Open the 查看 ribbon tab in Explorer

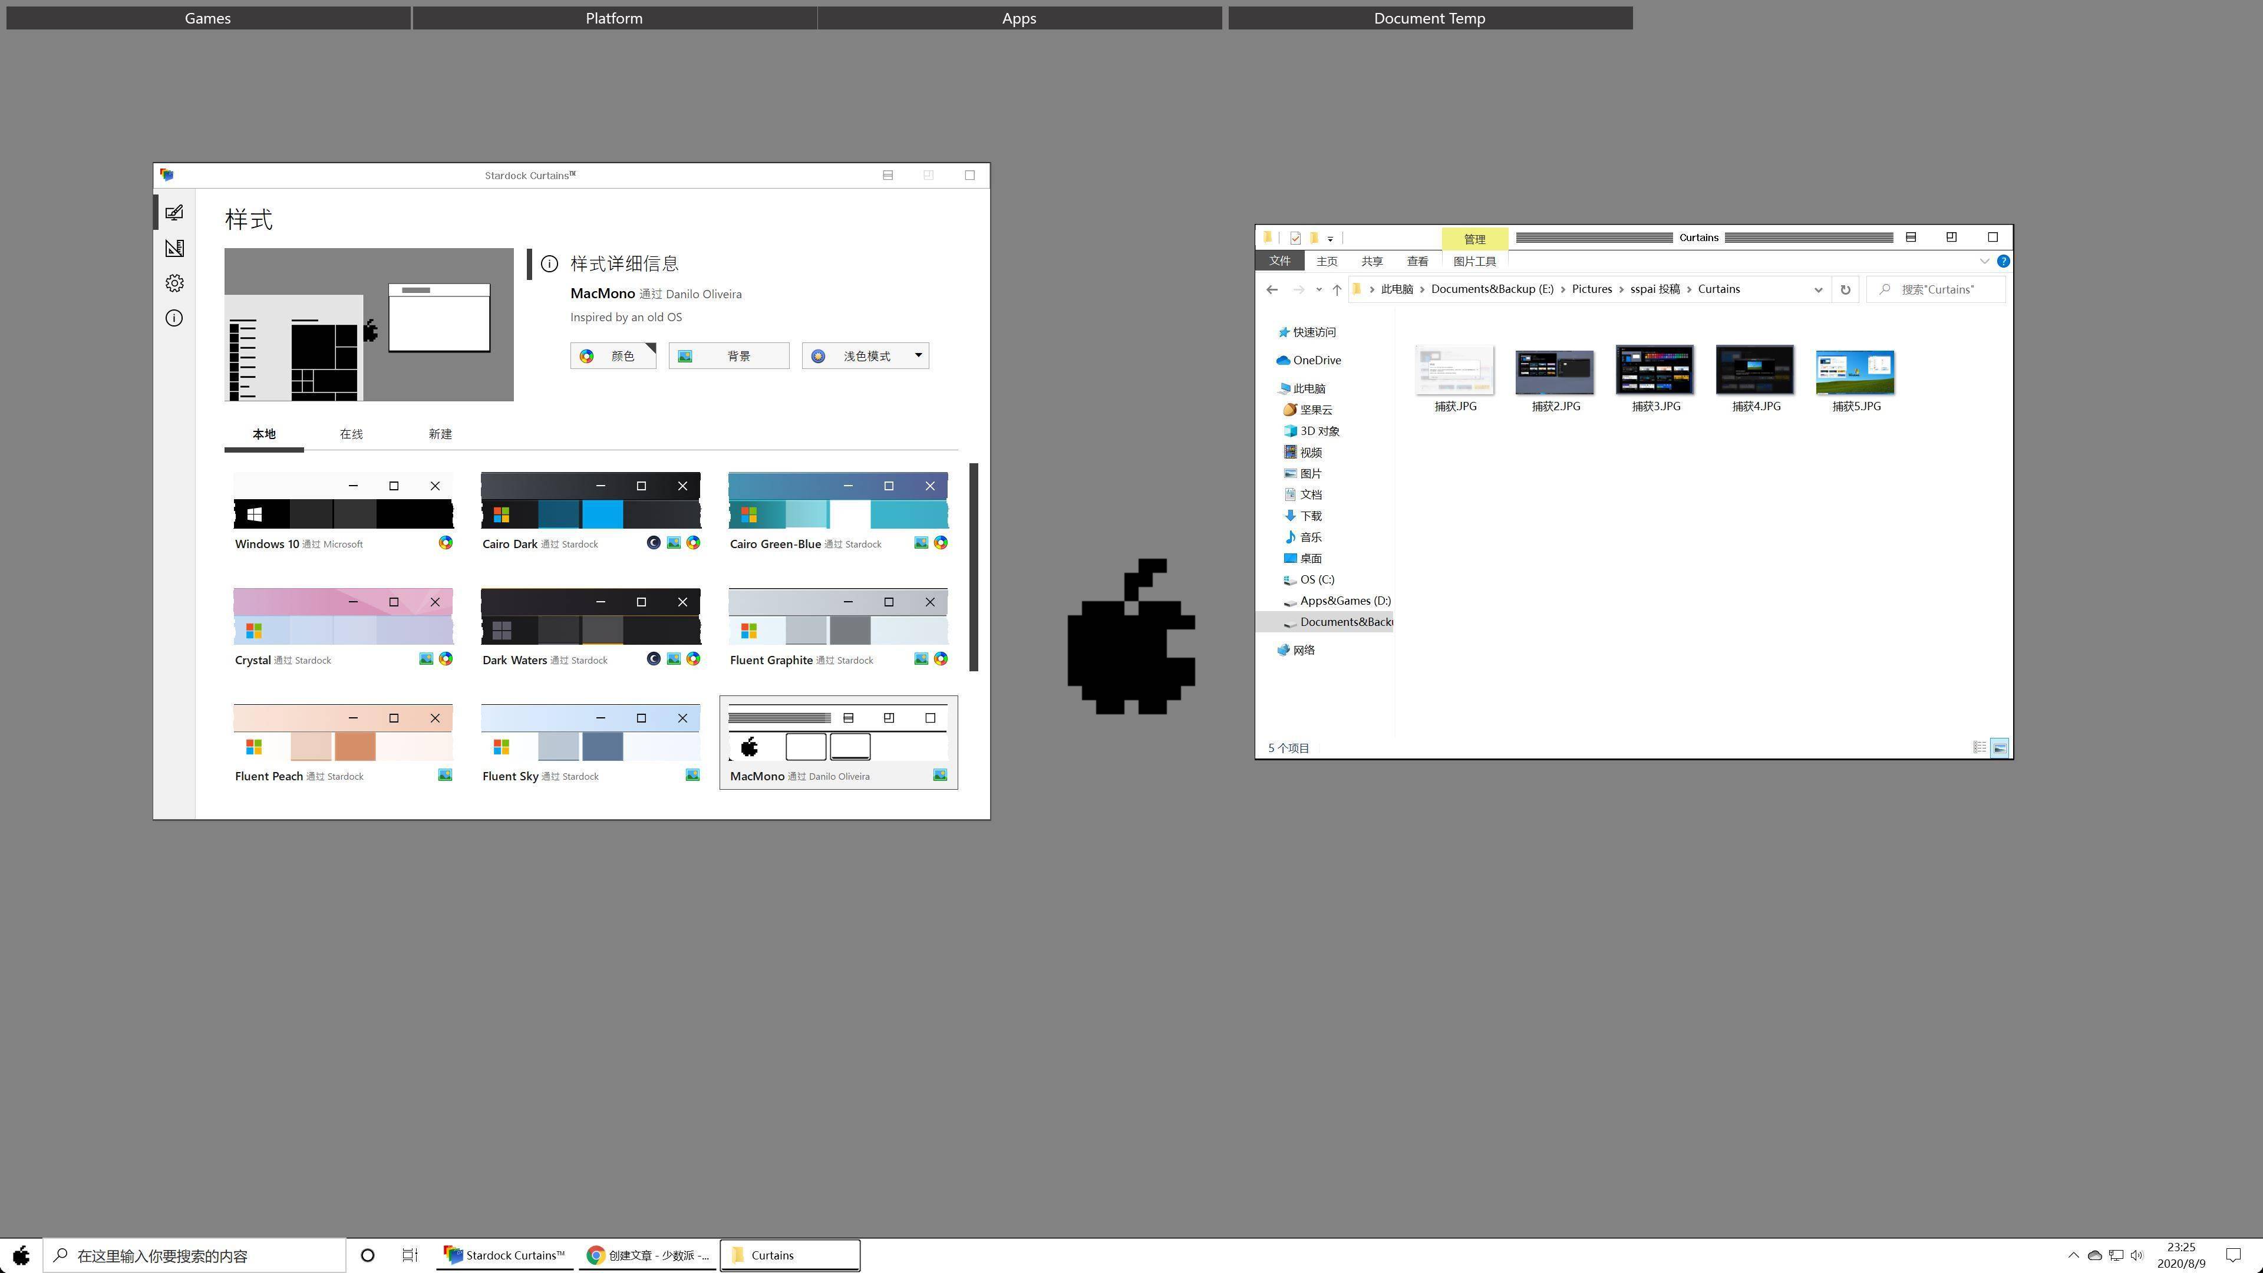[1417, 261]
